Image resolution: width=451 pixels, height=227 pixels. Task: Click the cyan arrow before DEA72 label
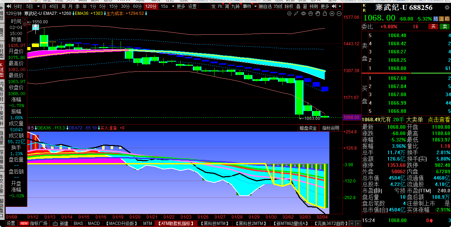tap(68, 128)
